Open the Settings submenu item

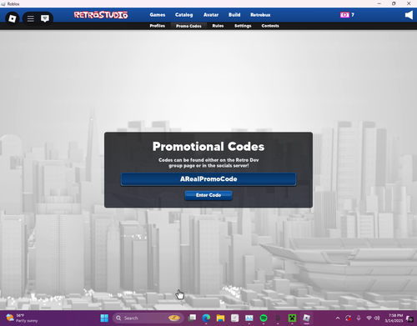click(x=243, y=26)
